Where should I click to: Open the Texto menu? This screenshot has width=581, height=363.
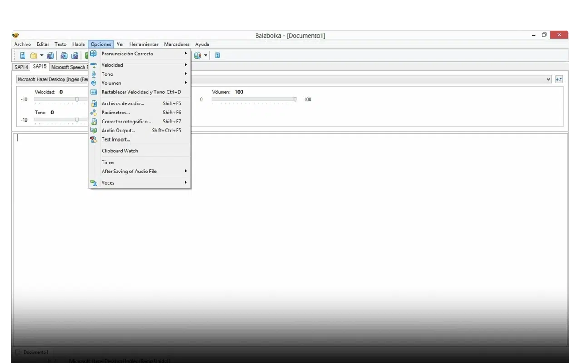60,44
